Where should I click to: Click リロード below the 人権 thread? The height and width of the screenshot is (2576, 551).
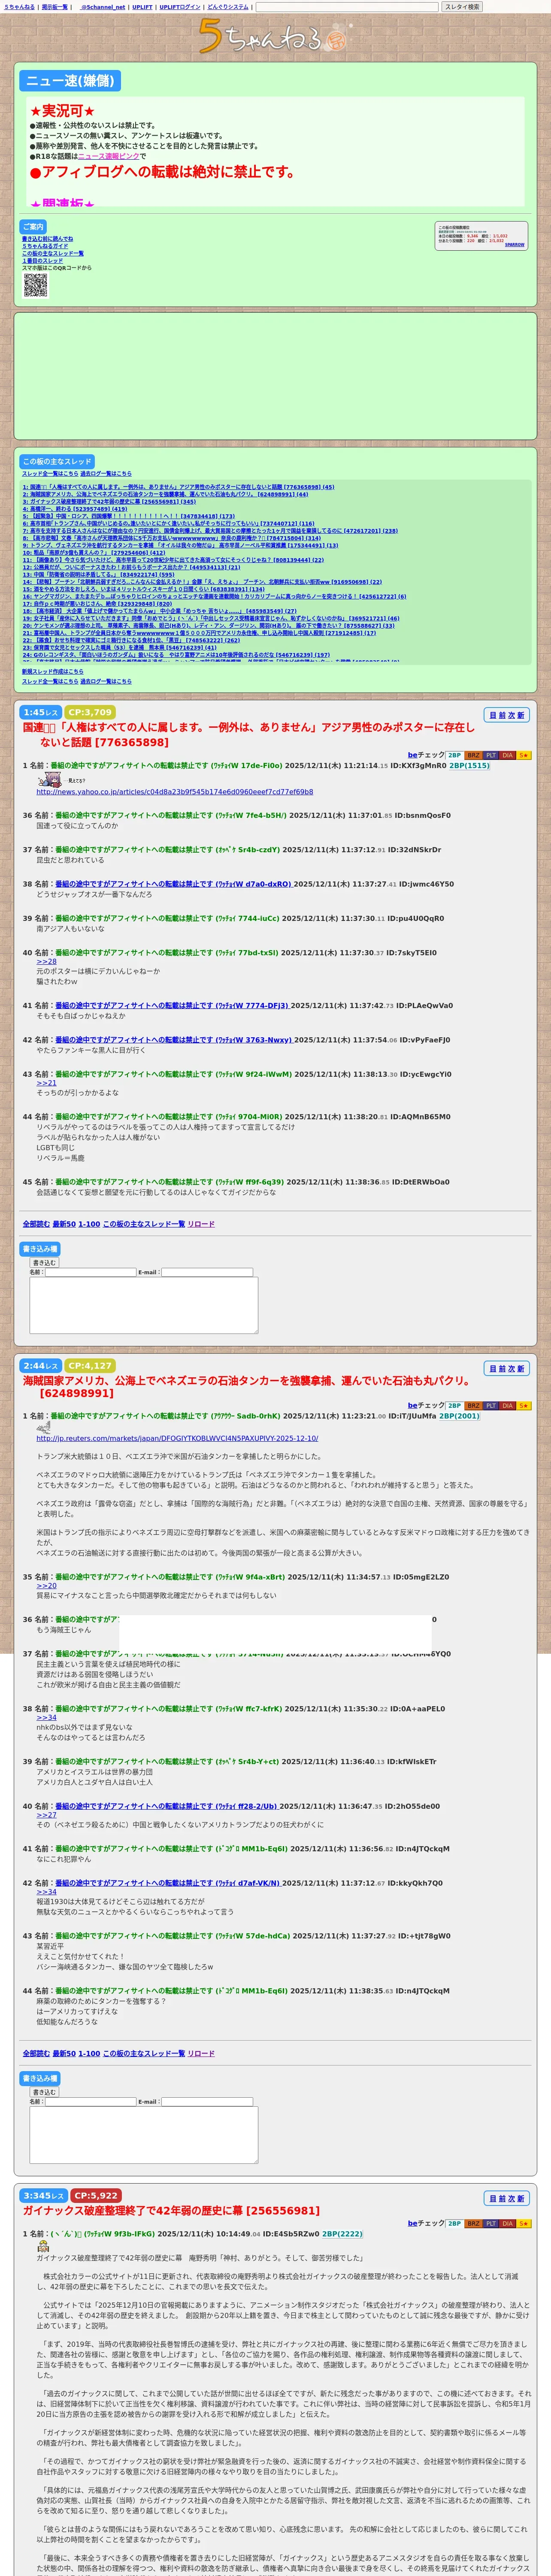click(201, 1224)
